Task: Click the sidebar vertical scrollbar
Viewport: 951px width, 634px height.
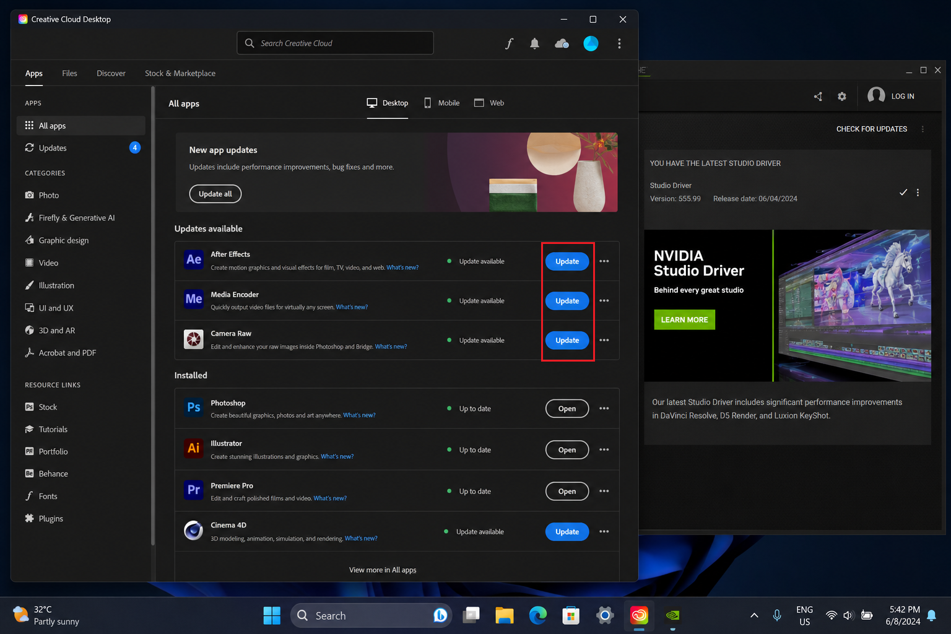Action: tap(152, 316)
